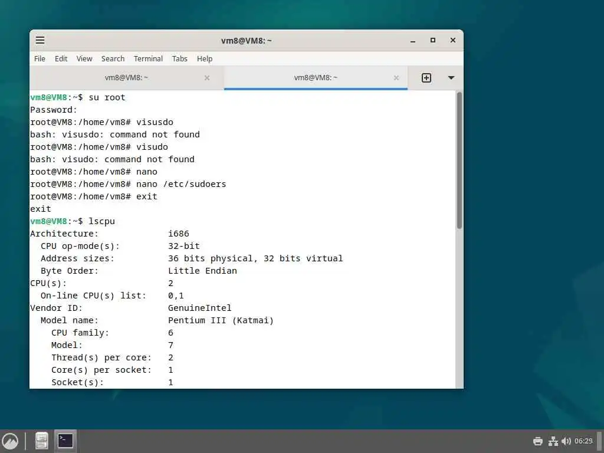Open the Tabs menu
Image resolution: width=604 pixels, height=453 pixels.
pyautogui.click(x=179, y=58)
